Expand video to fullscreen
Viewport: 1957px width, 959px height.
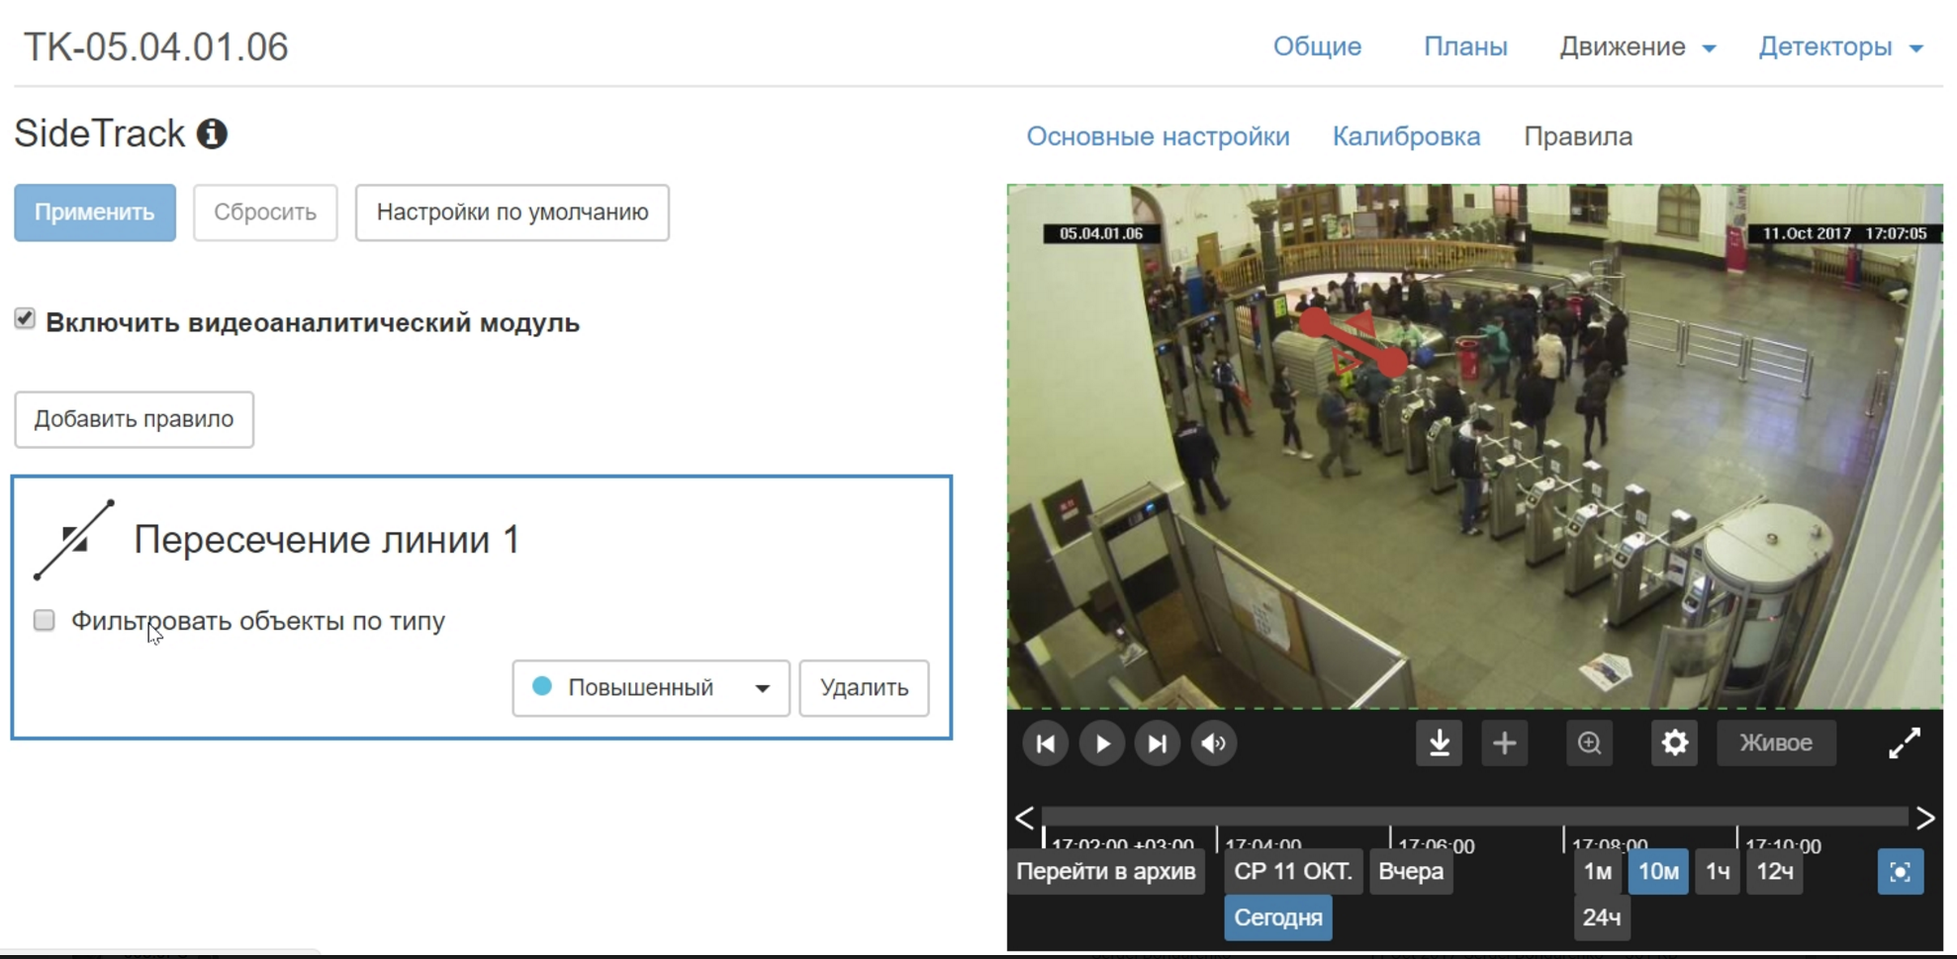pyautogui.click(x=1905, y=743)
